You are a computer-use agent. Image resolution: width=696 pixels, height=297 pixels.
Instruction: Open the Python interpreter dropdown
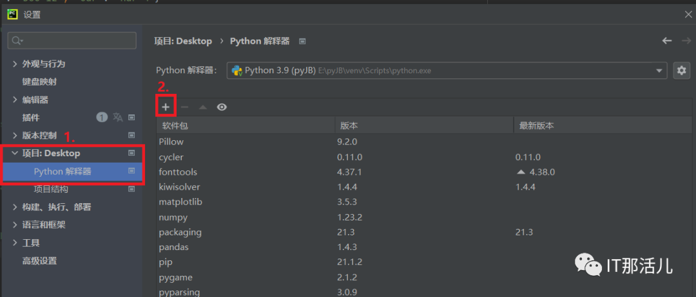pyautogui.click(x=659, y=71)
